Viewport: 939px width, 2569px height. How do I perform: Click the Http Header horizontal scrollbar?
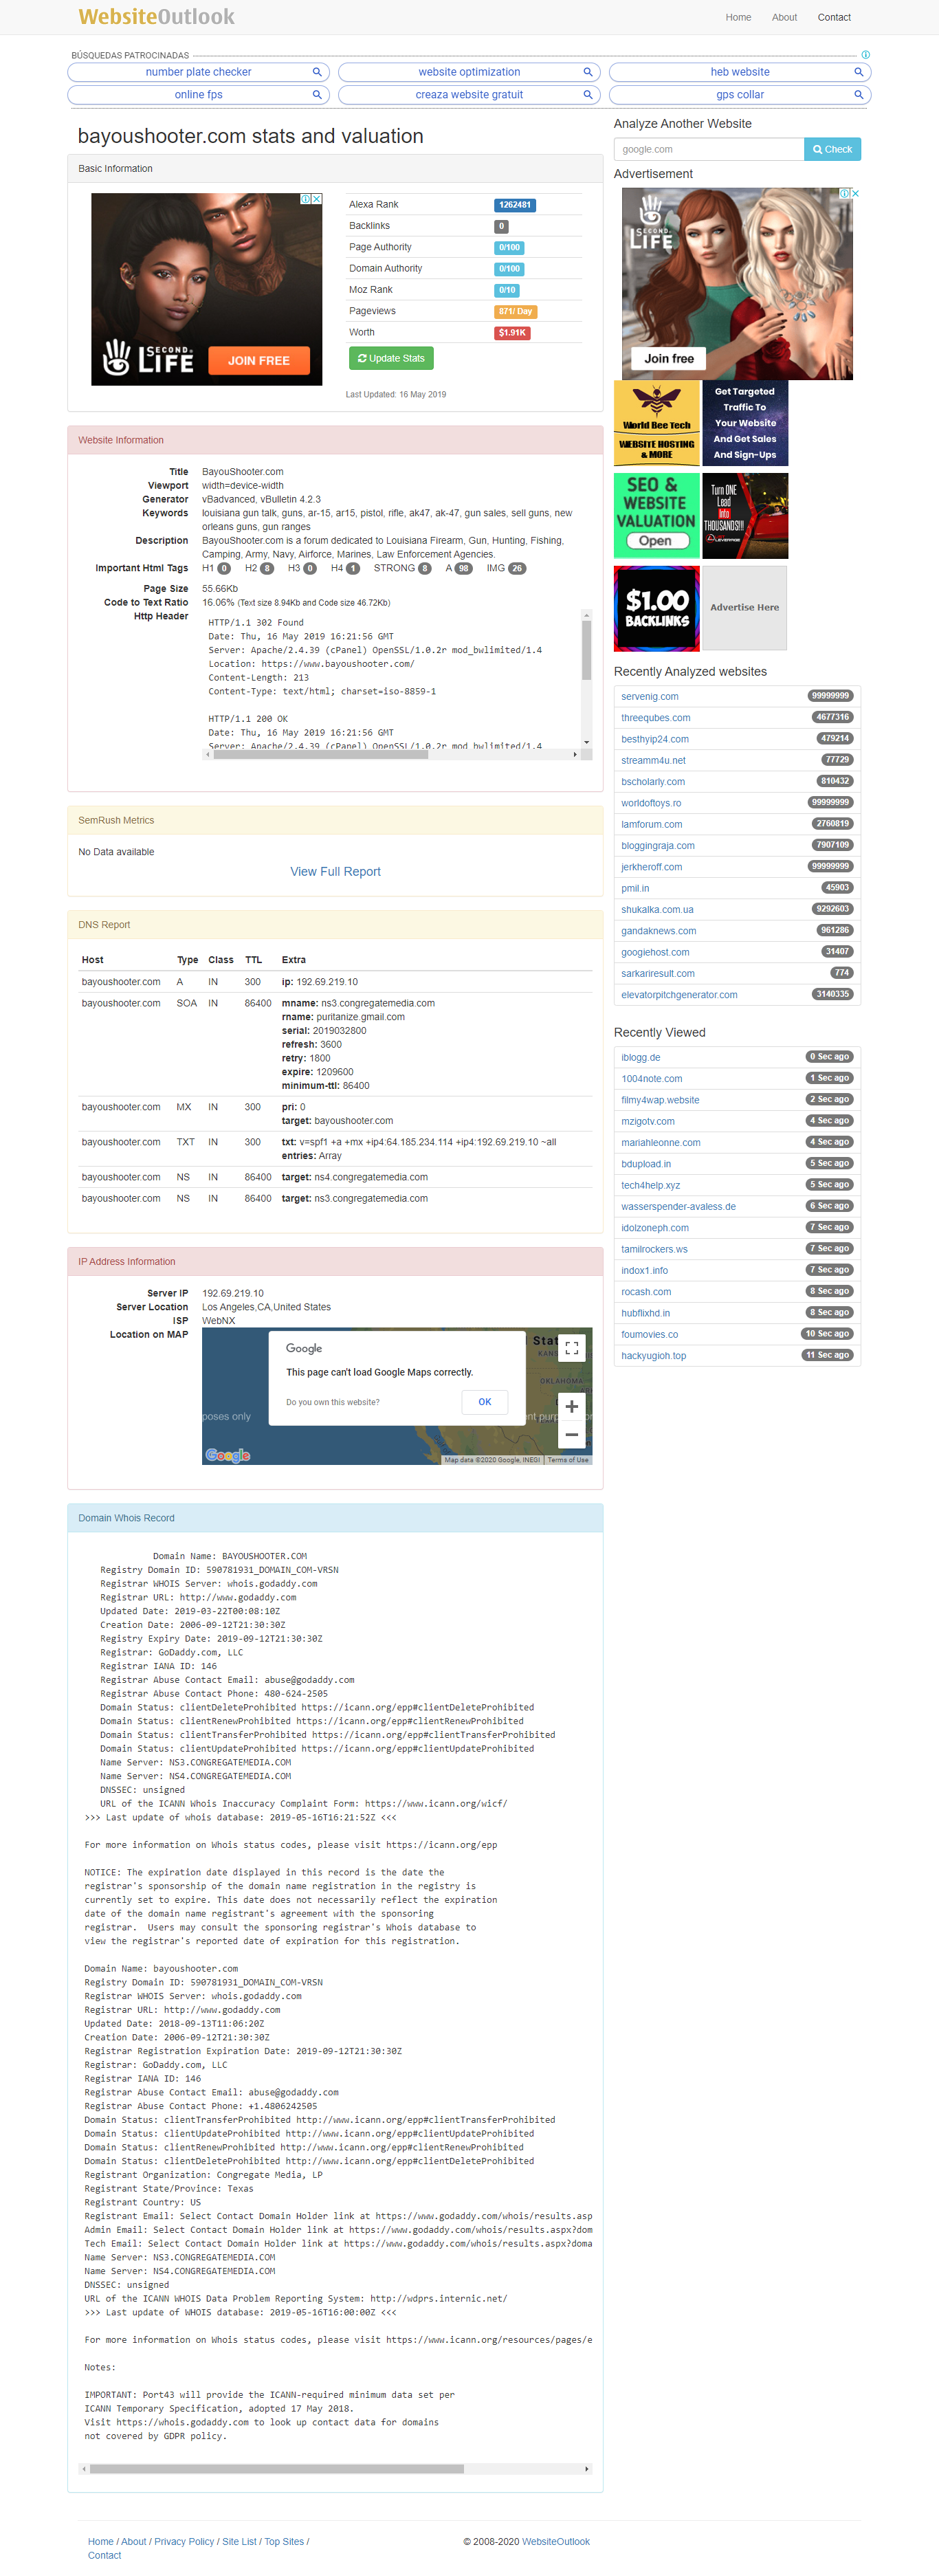tap(320, 755)
